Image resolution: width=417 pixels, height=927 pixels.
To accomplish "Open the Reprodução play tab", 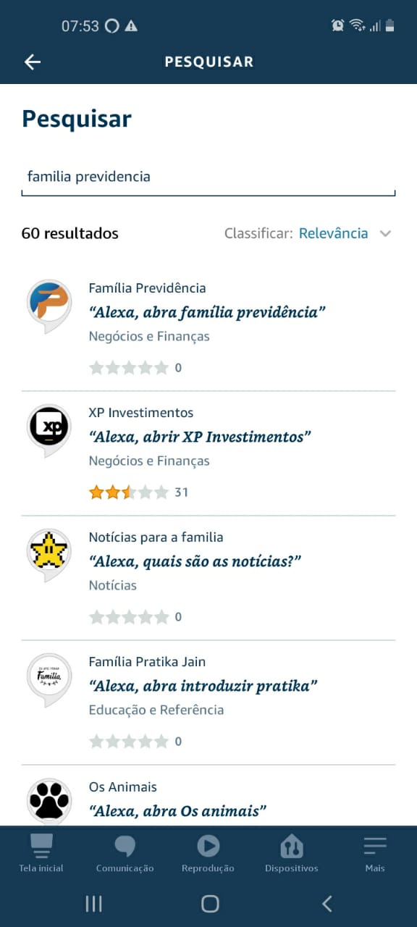I will point(208,853).
